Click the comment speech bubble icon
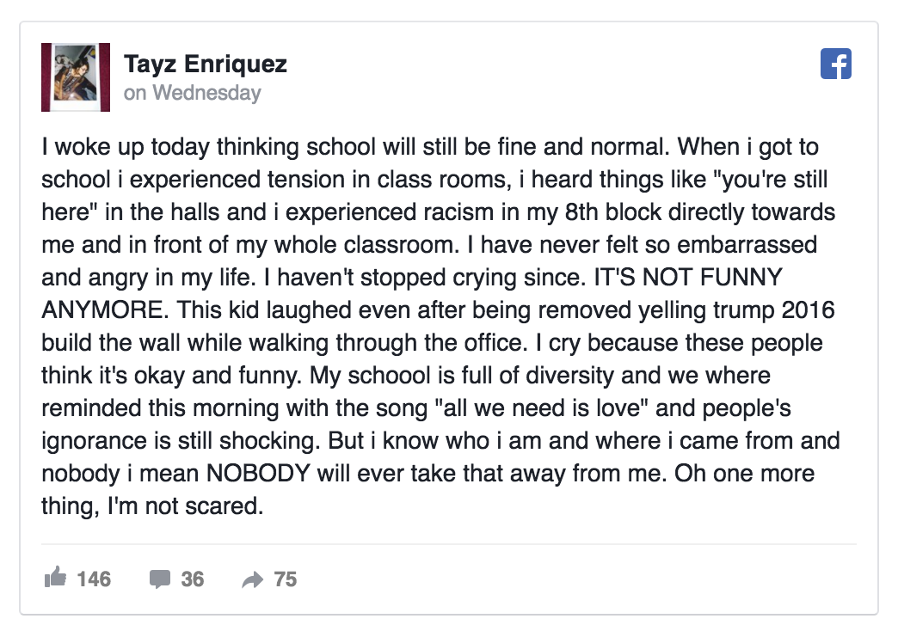This screenshot has height=631, width=898. coord(160,579)
